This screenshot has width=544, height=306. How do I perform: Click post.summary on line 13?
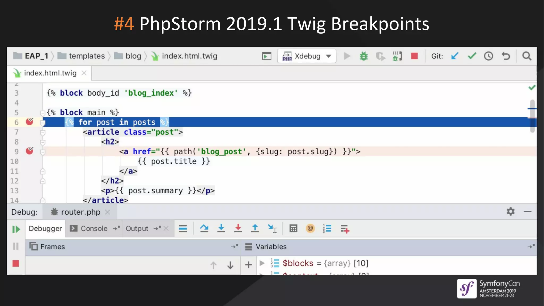(156, 191)
